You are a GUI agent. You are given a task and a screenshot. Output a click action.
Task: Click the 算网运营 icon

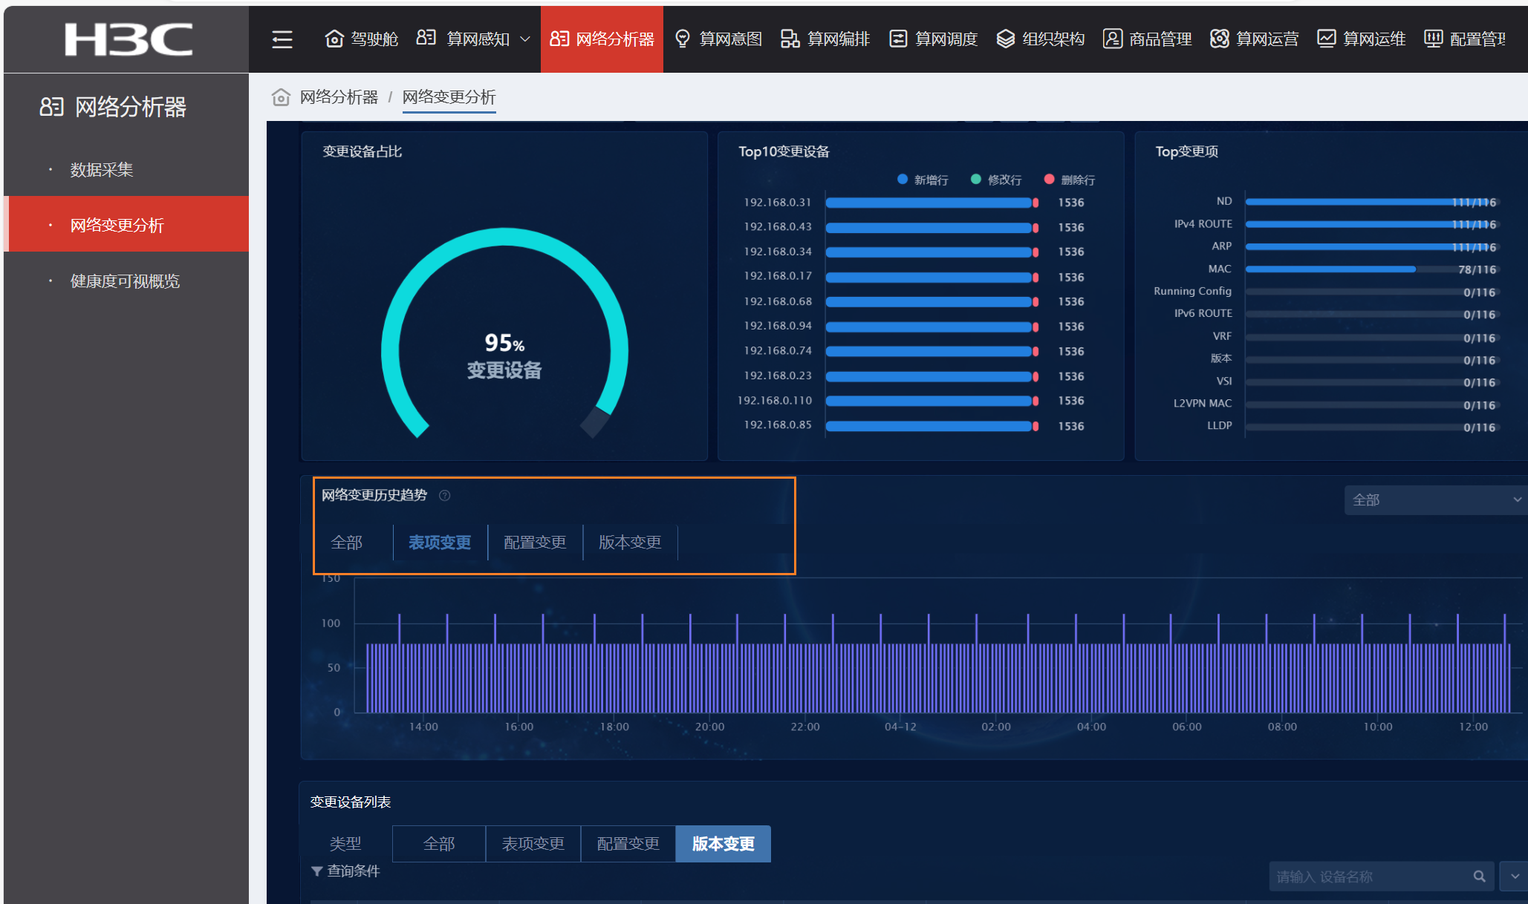[1219, 39]
